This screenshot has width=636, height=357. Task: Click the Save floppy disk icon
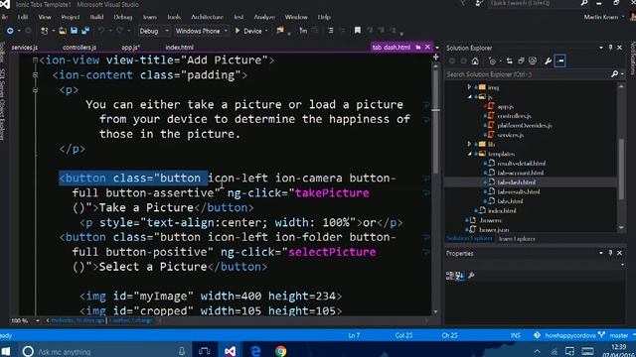click(x=74, y=31)
